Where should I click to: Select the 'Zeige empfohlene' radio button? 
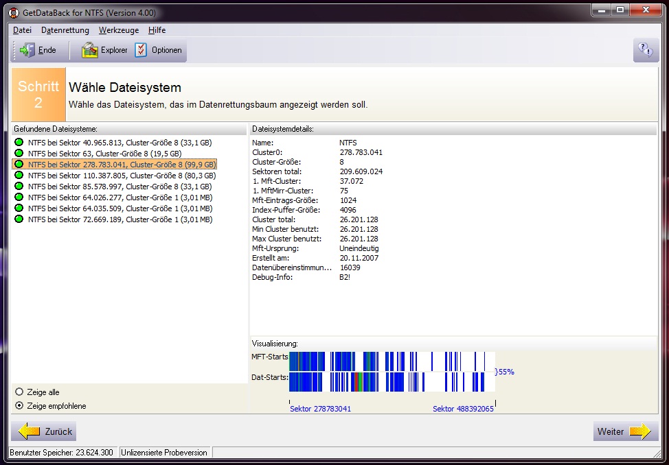pyautogui.click(x=19, y=406)
